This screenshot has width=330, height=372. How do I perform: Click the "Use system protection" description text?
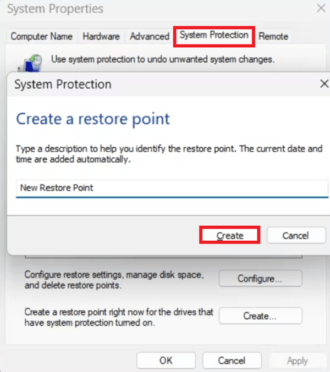click(x=163, y=58)
